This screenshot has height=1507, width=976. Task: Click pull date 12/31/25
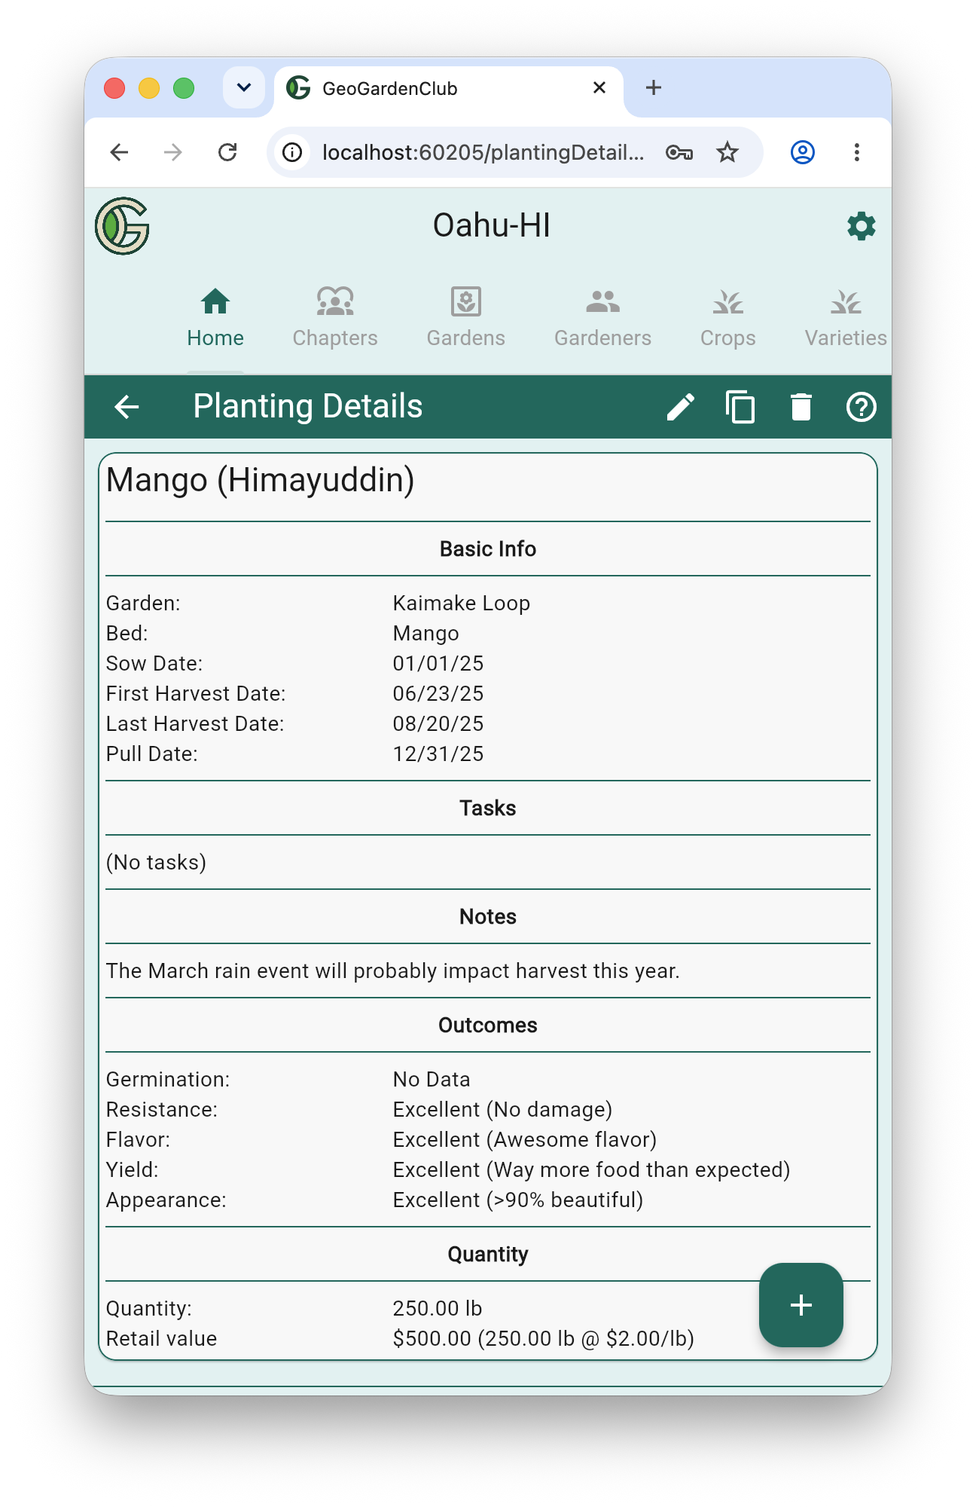(438, 754)
